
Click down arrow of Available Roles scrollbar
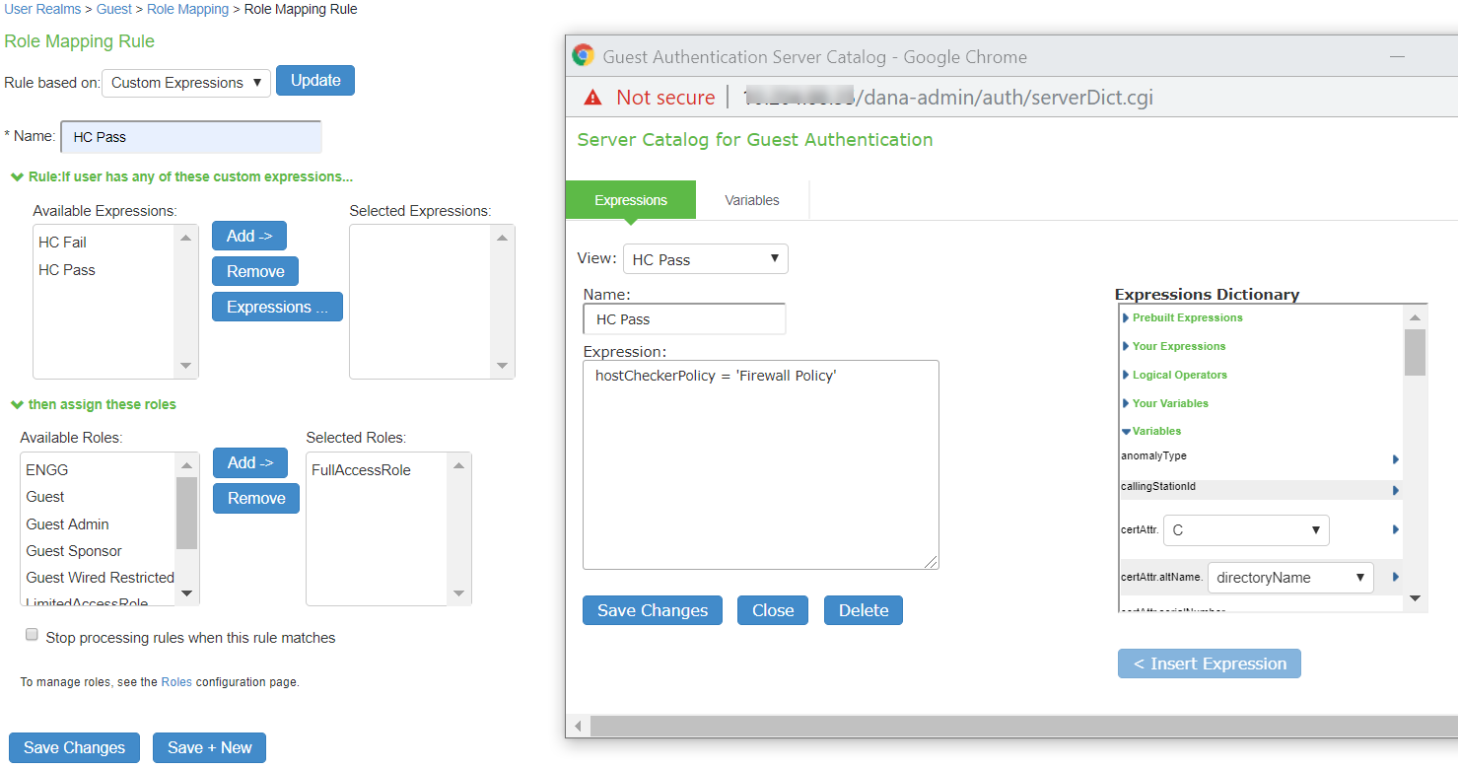[186, 593]
